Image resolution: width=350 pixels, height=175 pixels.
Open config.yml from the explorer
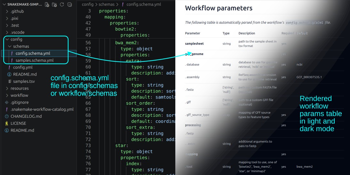click(x=22, y=67)
